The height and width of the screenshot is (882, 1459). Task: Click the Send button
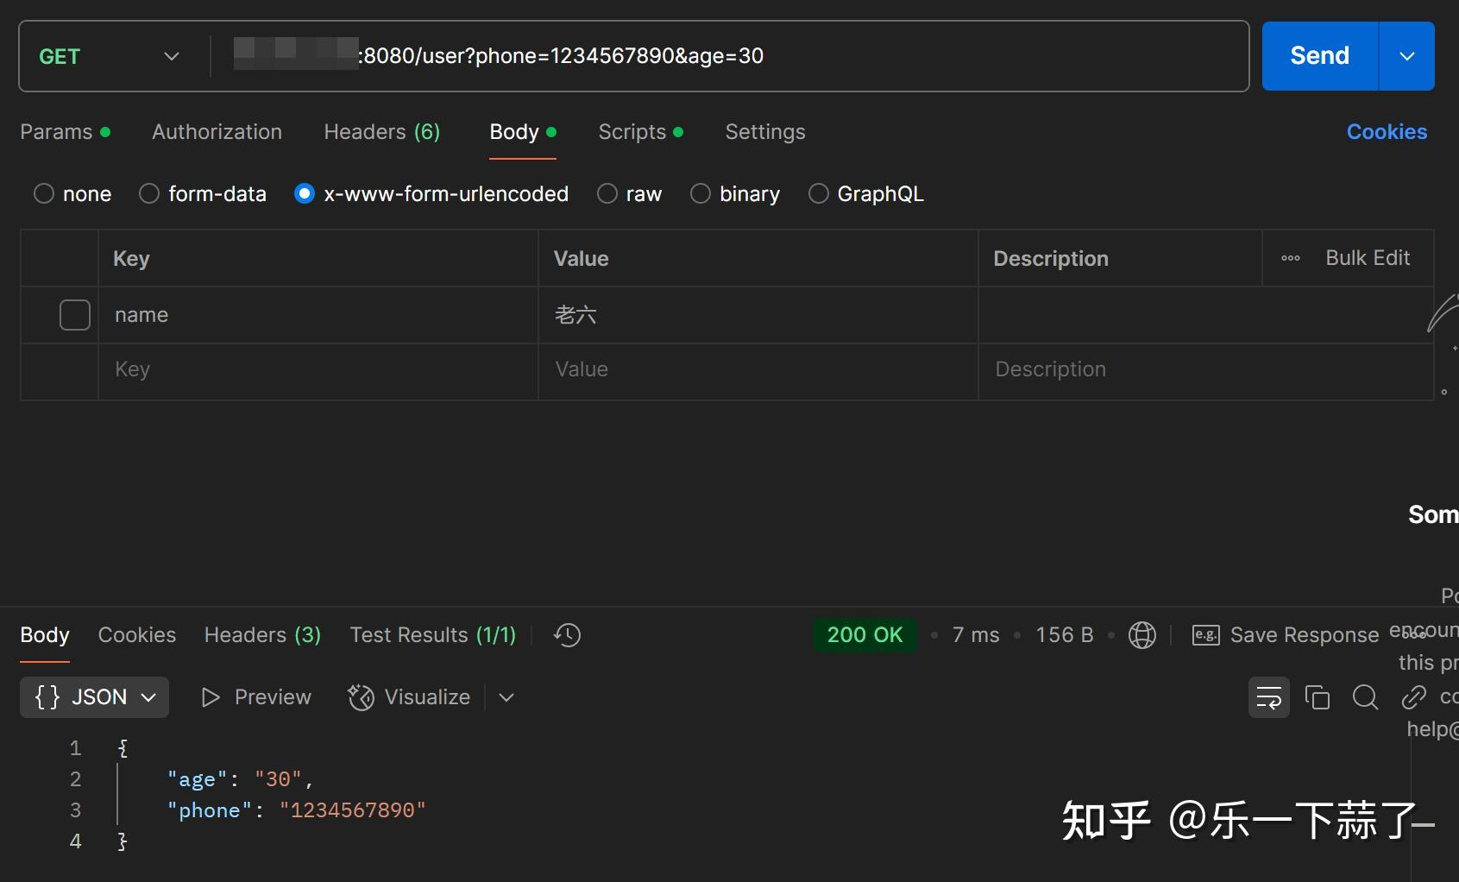[x=1318, y=56]
